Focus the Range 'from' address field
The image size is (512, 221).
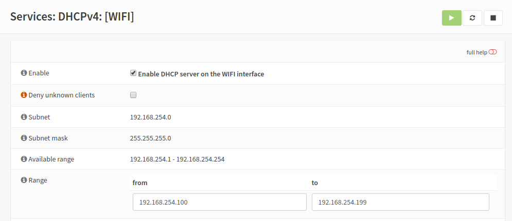pos(219,202)
